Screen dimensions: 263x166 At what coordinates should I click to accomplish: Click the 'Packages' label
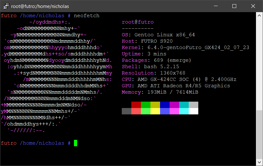135,60
